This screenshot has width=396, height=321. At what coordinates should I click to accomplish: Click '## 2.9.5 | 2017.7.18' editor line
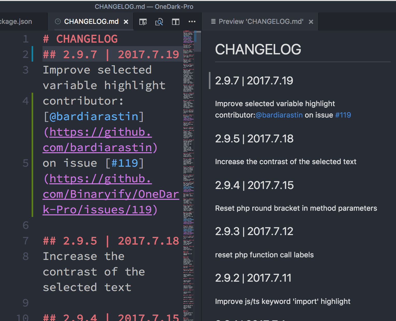point(111,241)
